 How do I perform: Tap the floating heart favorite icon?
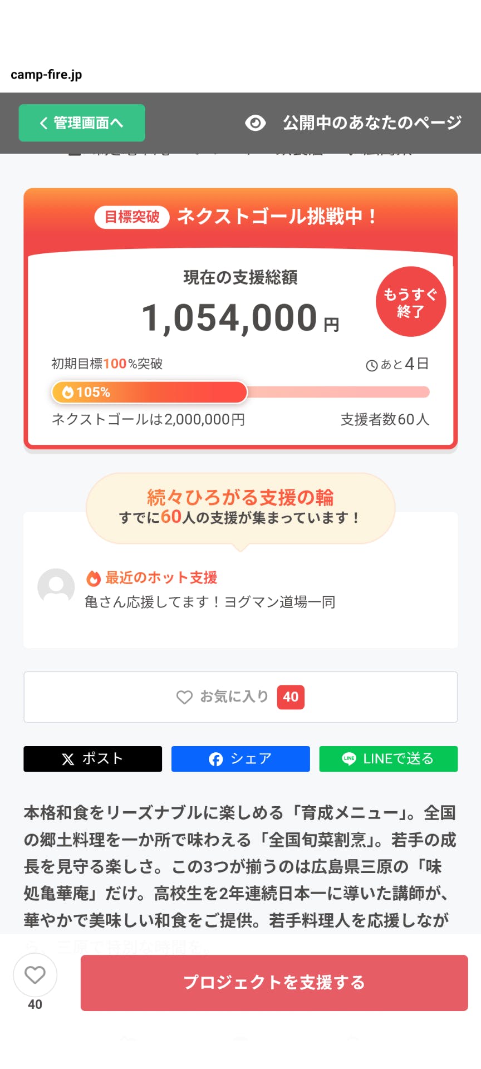(x=35, y=975)
